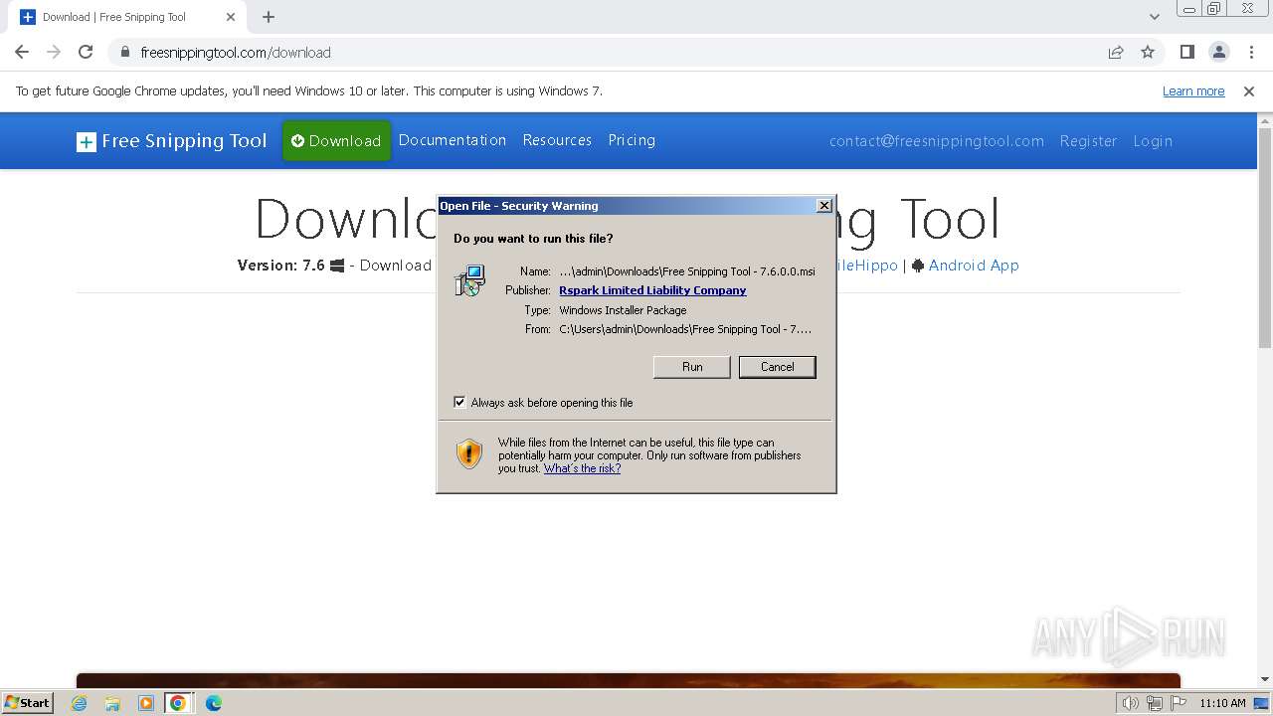Open the Register link

coord(1088,141)
